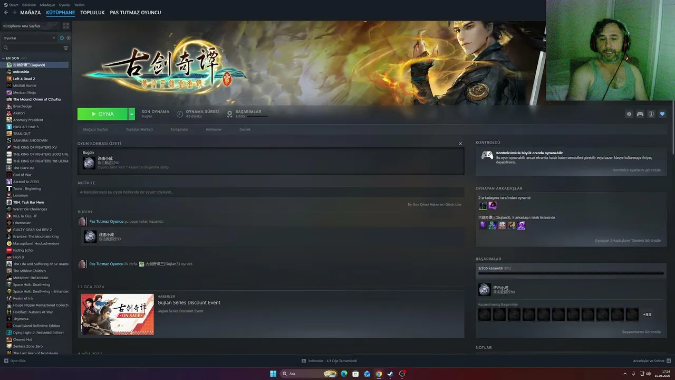Image resolution: width=675 pixels, height=380 pixels.
Task: Click the controller compatibility icon
Action: [x=487, y=156]
